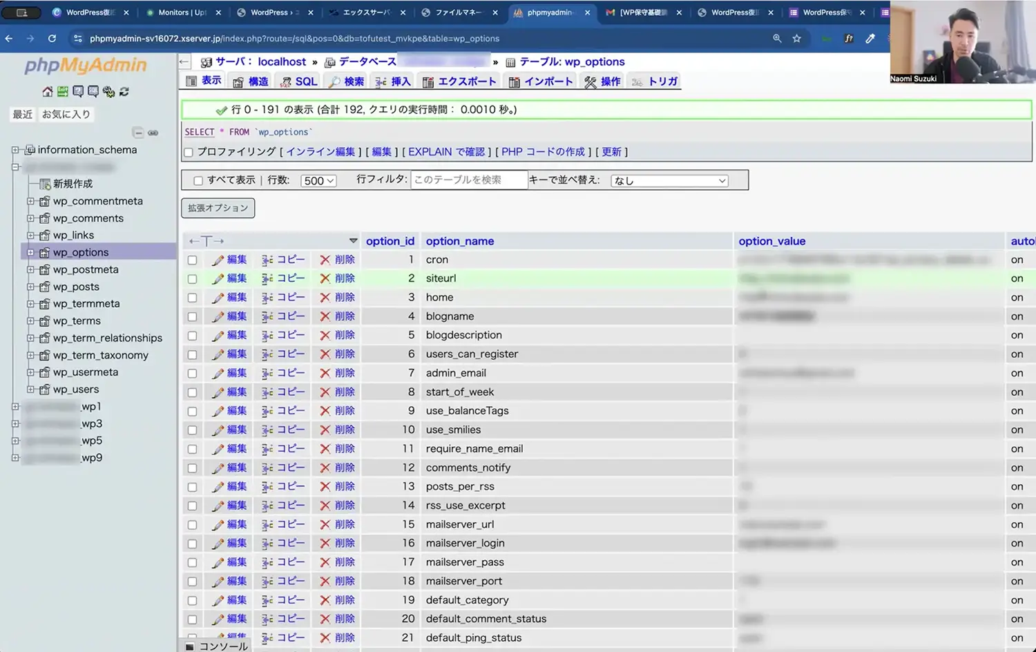Click wp_users table icon in tree
Screen dimensions: 1036x652
[x=45, y=390]
